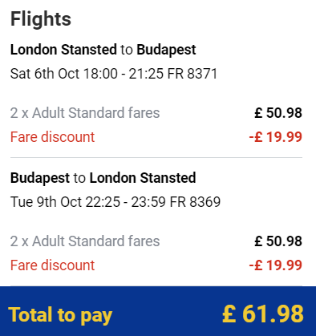Click the outbound discount amount -£ 19.99
The height and width of the screenshot is (336, 316).
(x=276, y=137)
